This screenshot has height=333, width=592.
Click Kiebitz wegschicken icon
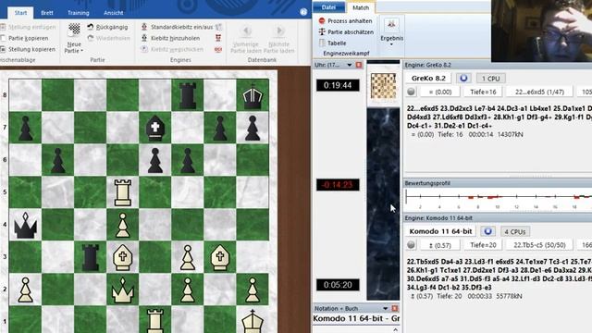tap(144, 49)
